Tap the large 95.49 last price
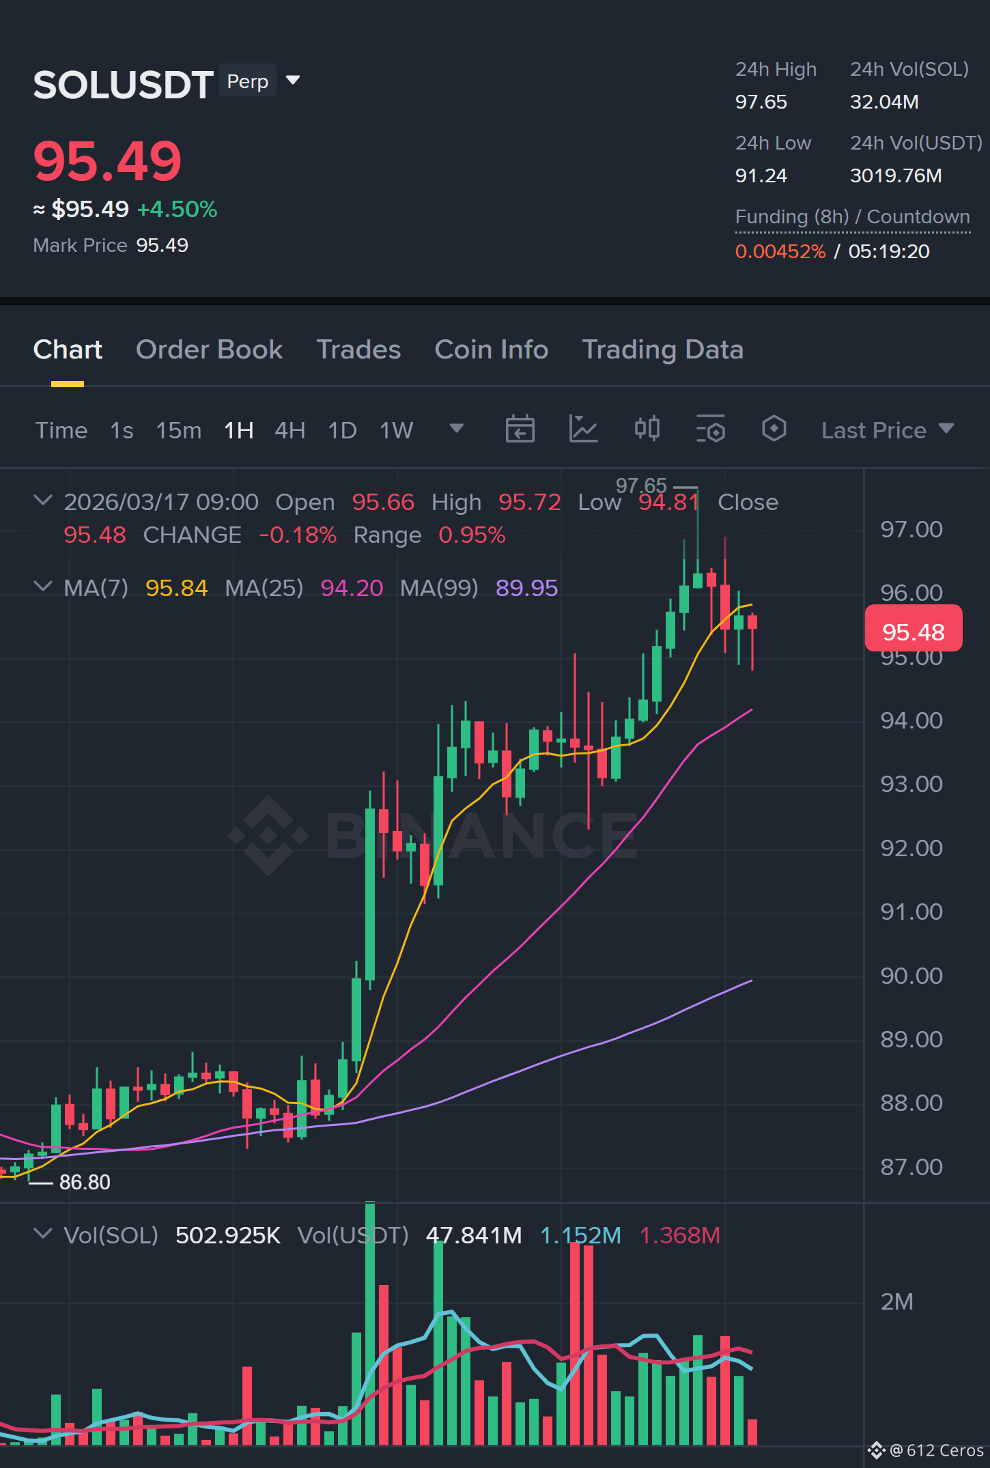Image resolution: width=990 pixels, height=1468 pixels. [x=107, y=161]
